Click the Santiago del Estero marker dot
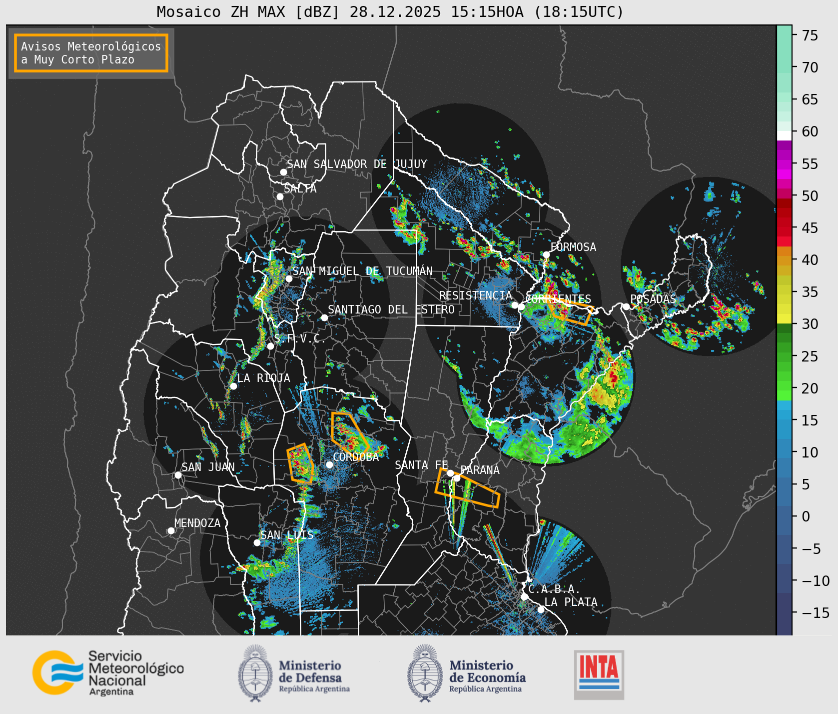This screenshot has width=838, height=714. pyautogui.click(x=324, y=317)
